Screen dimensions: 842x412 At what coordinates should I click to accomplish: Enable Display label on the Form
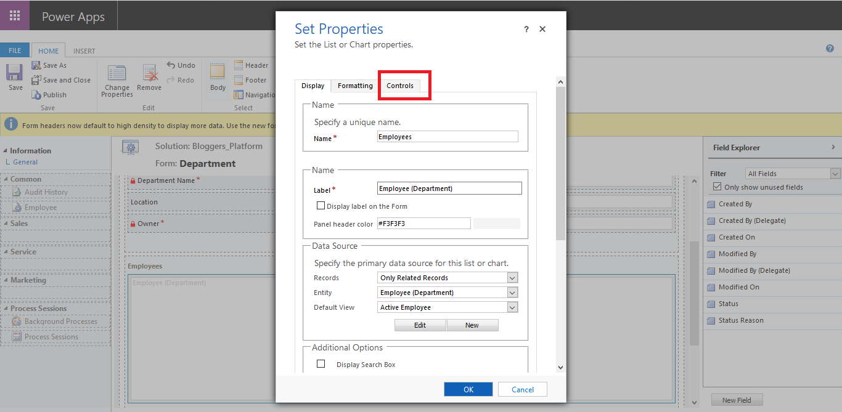(x=321, y=205)
